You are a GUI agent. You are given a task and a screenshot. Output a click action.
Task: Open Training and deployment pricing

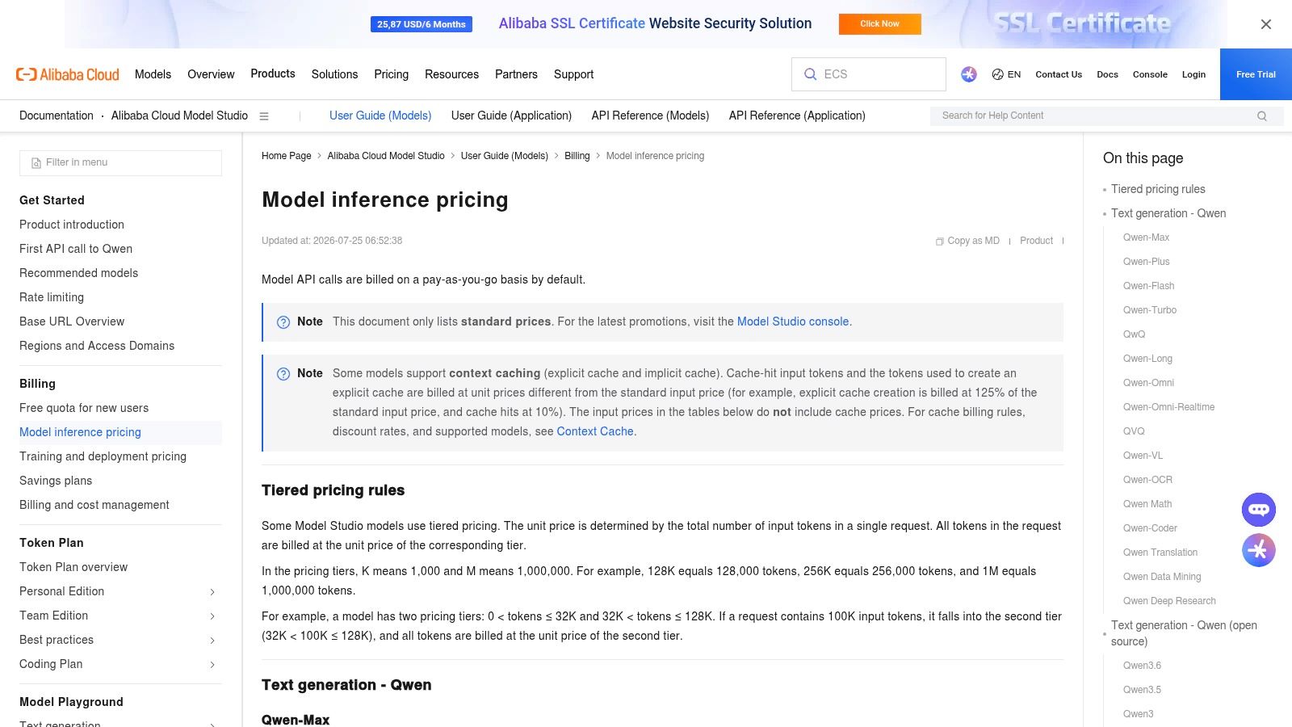pos(103,456)
